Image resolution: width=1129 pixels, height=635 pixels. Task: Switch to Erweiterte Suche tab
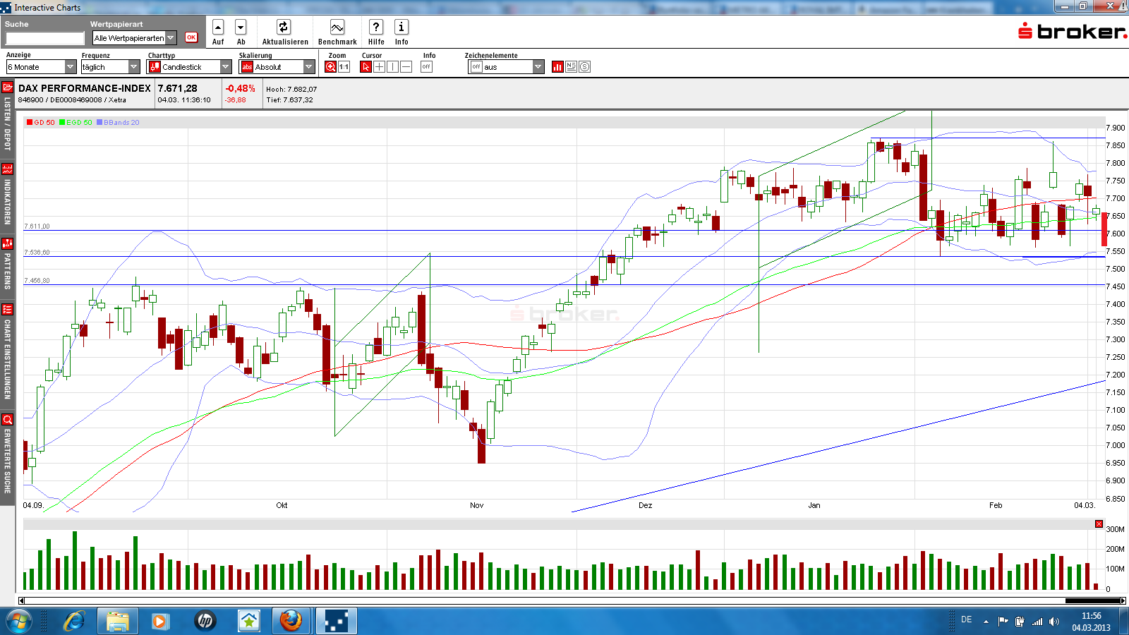coord(7,461)
